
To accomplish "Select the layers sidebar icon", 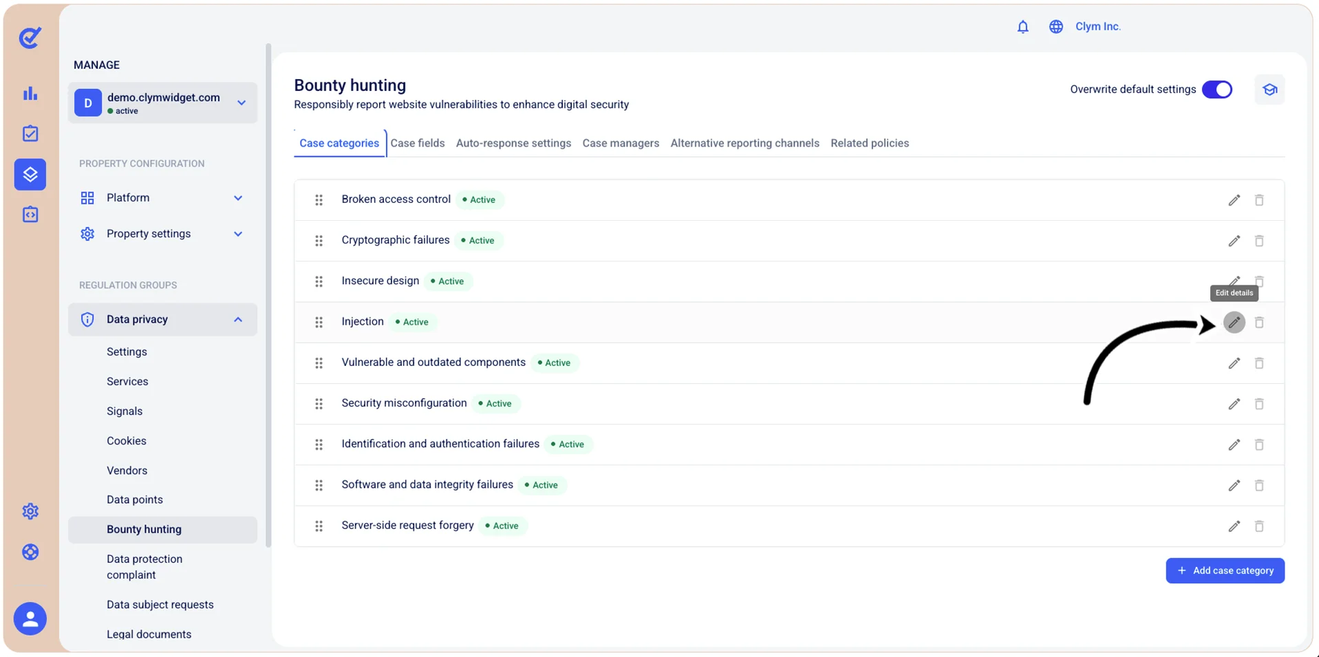I will point(30,174).
